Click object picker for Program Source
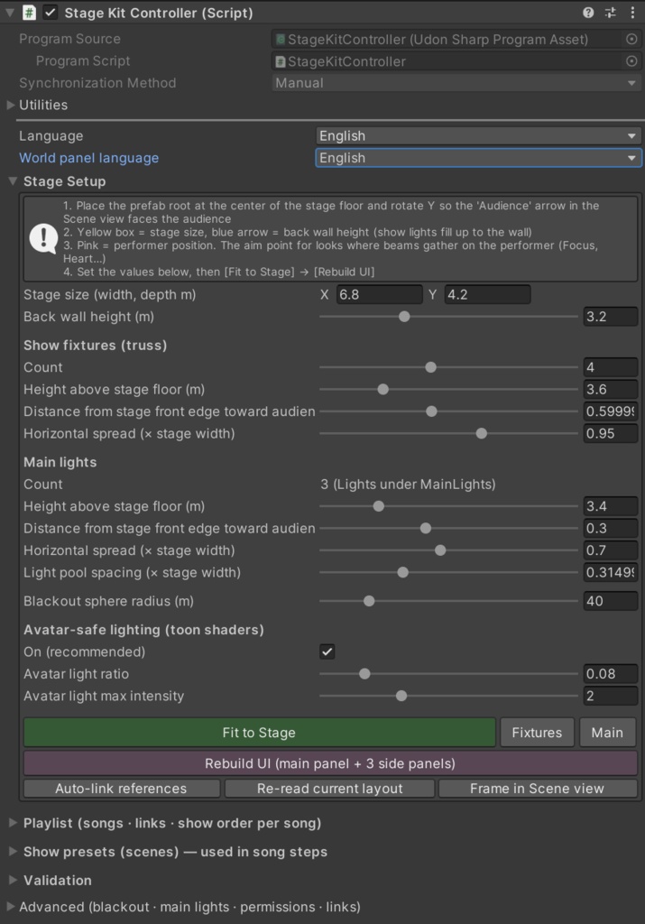 [631, 39]
